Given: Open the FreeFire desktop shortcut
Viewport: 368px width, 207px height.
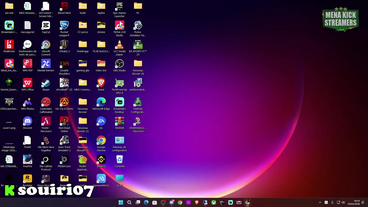Looking at the screenshot, I should 28,161.
